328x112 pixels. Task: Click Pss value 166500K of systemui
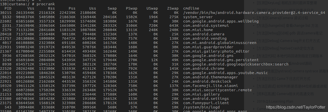tap(68, 26)
